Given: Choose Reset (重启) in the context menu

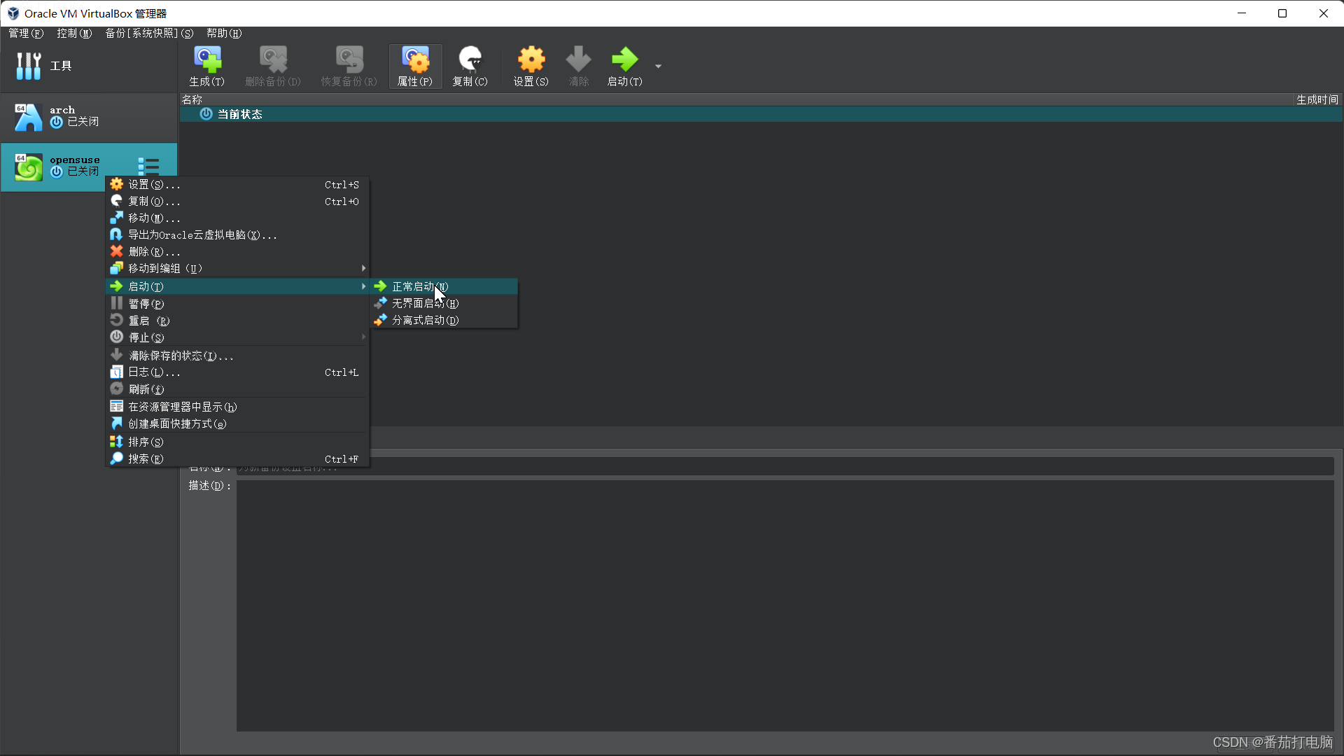Looking at the screenshot, I should [x=237, y=321].
